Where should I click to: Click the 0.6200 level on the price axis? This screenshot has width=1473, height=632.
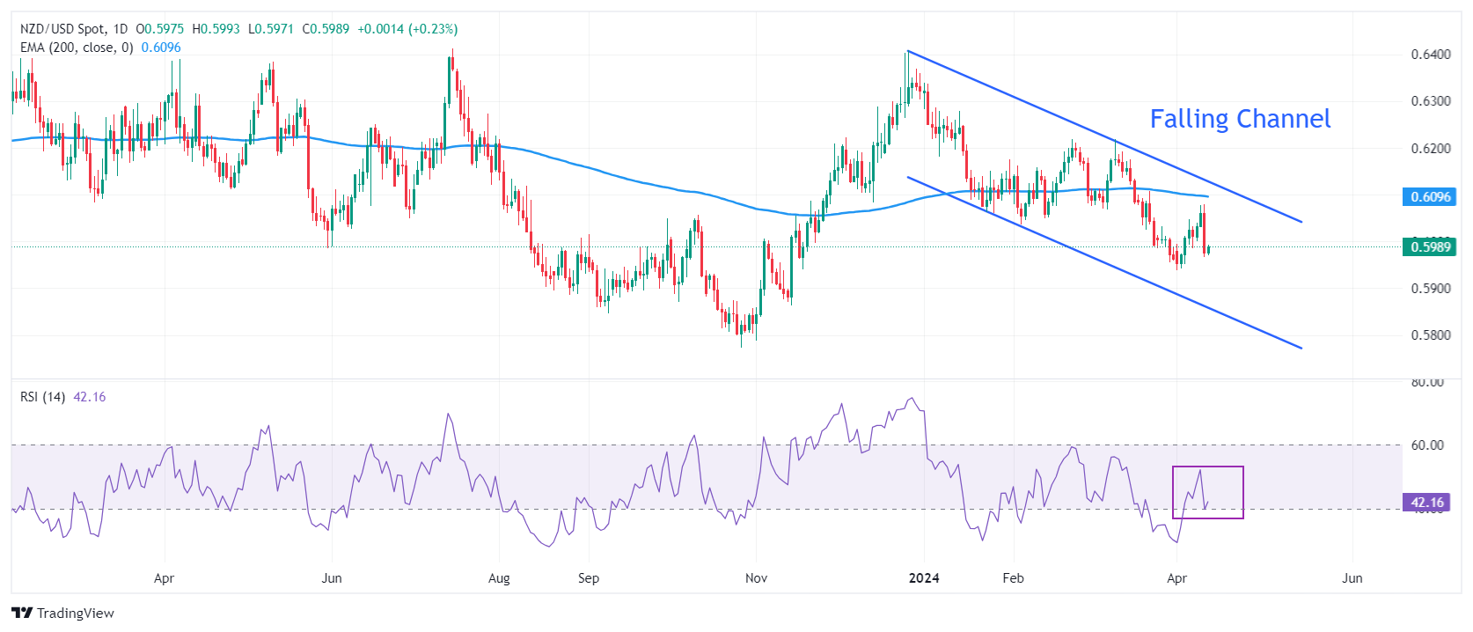pos(1431,148)
